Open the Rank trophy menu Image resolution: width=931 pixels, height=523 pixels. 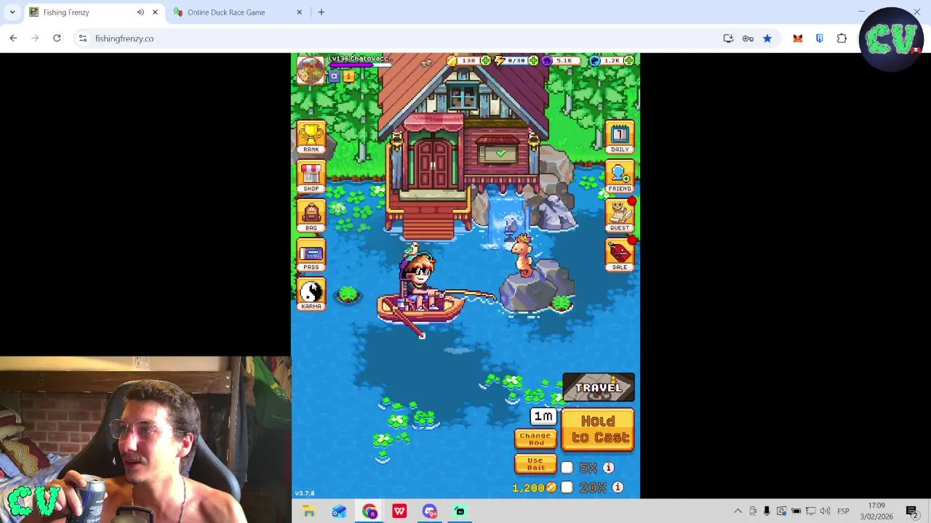point(311,137)
